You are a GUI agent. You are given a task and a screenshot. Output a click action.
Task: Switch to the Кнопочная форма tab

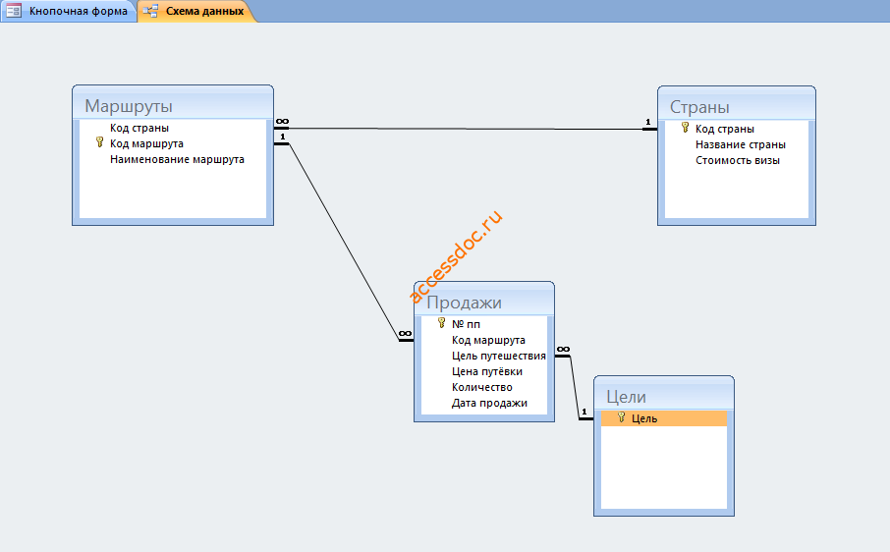(68, 11)
